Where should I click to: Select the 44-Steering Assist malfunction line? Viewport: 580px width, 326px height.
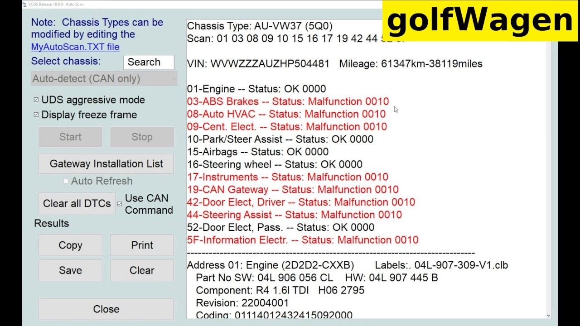[x=295, y=215]
